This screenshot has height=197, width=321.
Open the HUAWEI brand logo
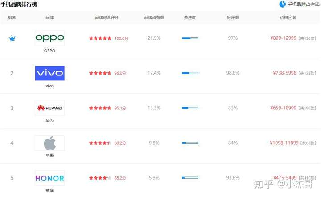pos(50,108)
